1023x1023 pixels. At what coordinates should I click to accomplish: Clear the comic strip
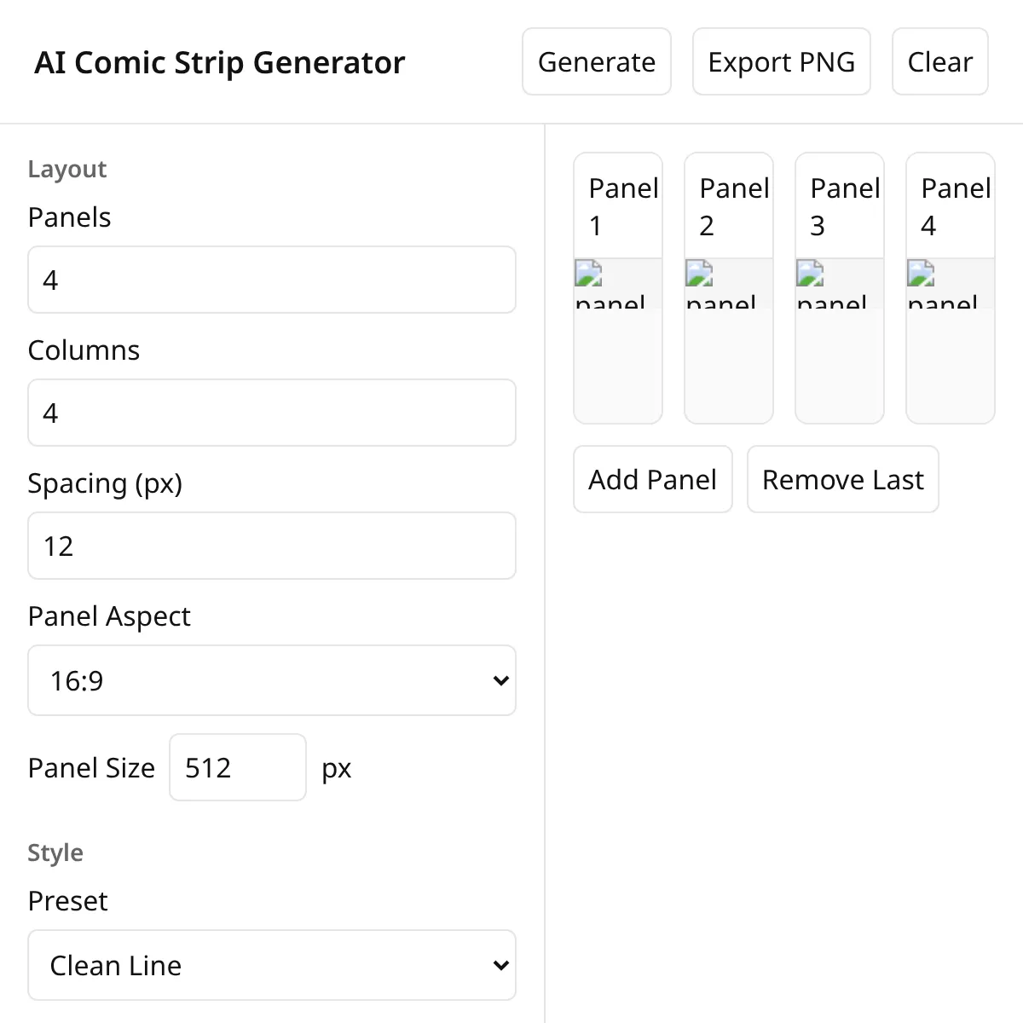(x=940, y=61)
